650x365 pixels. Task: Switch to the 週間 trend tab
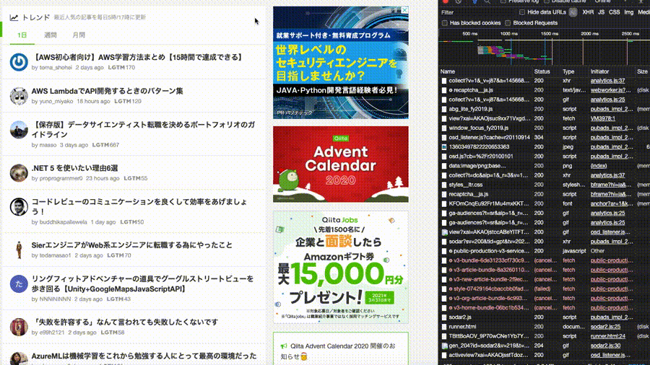point(51,35)
